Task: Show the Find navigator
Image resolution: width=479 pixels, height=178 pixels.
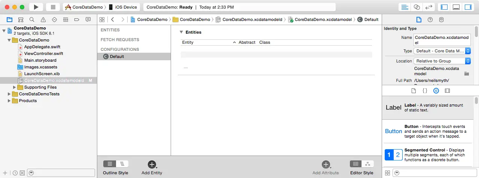Action: click(32, 19)
